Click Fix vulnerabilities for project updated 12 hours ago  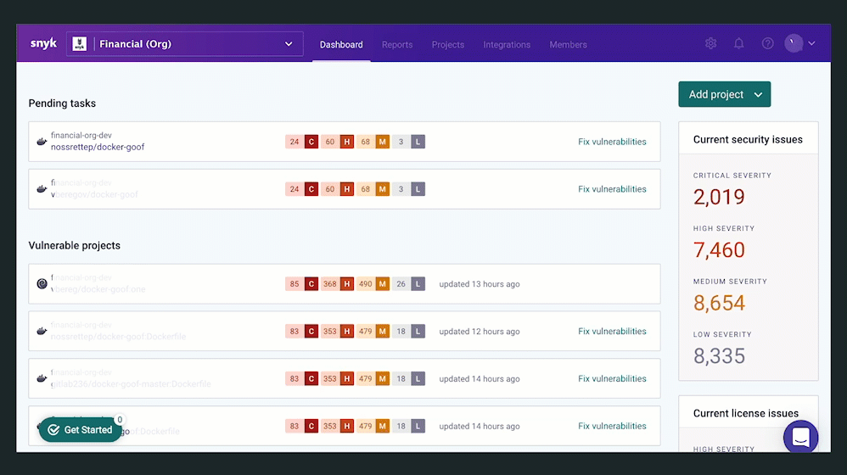point(612,332)
